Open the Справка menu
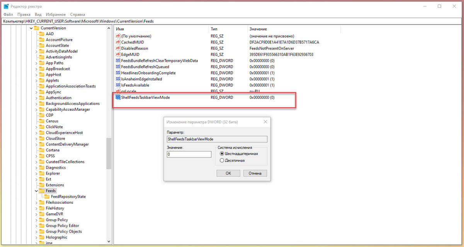This screenshot has height=247, width=464. point(78,14)
